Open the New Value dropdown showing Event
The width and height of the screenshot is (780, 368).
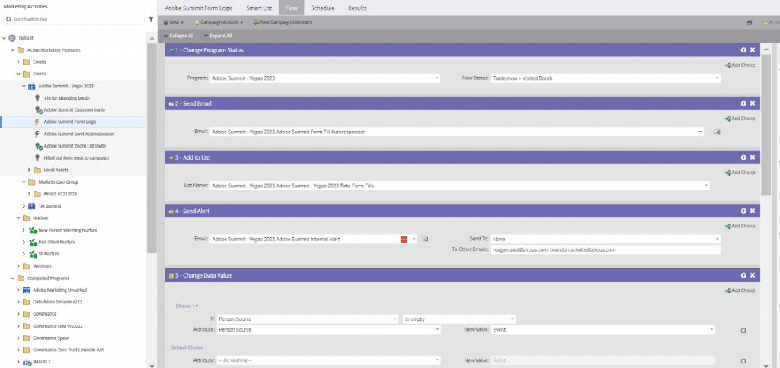711,330
